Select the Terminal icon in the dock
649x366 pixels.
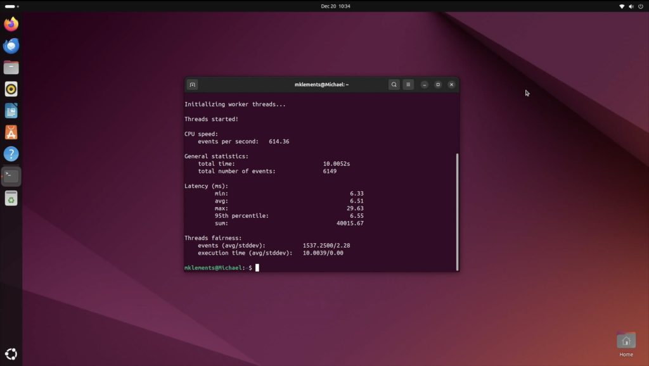10,176
